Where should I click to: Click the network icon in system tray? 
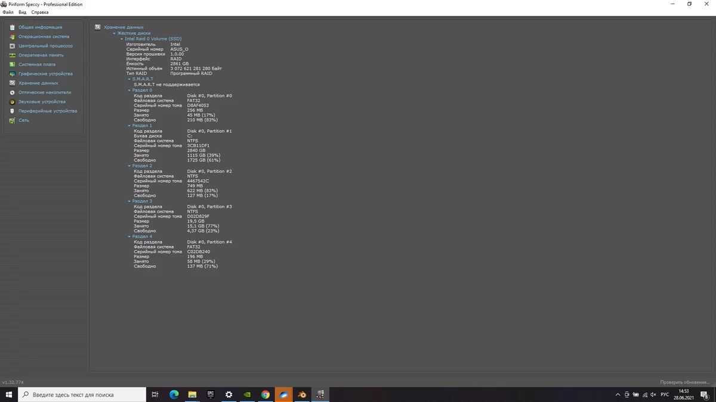tap(645, 394)
